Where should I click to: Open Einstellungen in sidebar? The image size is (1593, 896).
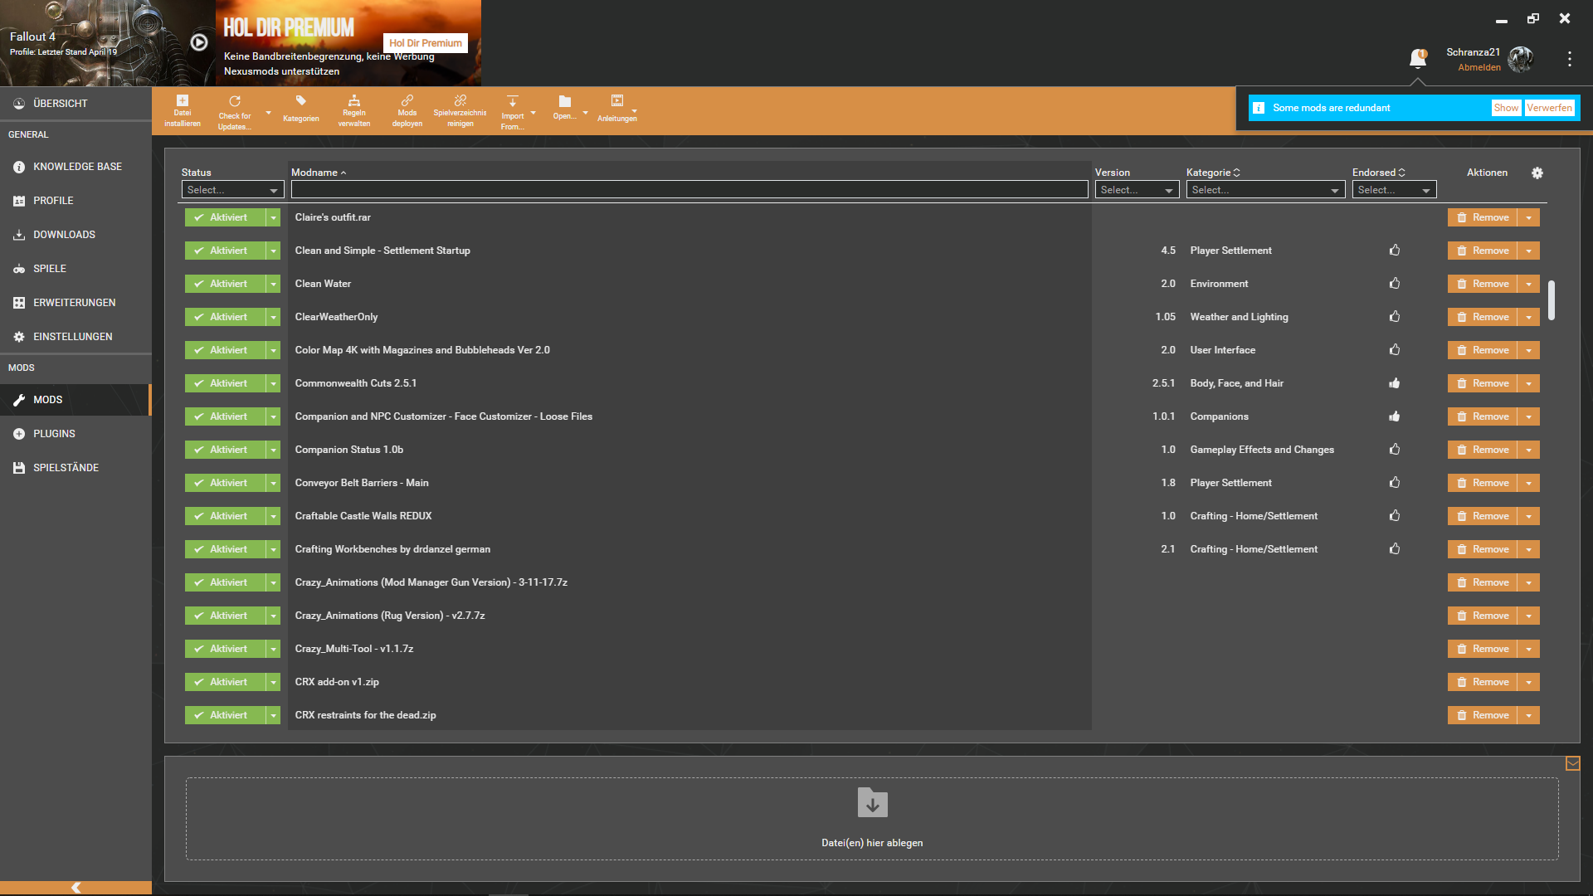coord(76,337)
